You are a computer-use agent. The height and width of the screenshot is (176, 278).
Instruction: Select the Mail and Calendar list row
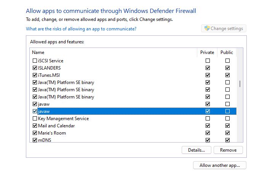114,126
